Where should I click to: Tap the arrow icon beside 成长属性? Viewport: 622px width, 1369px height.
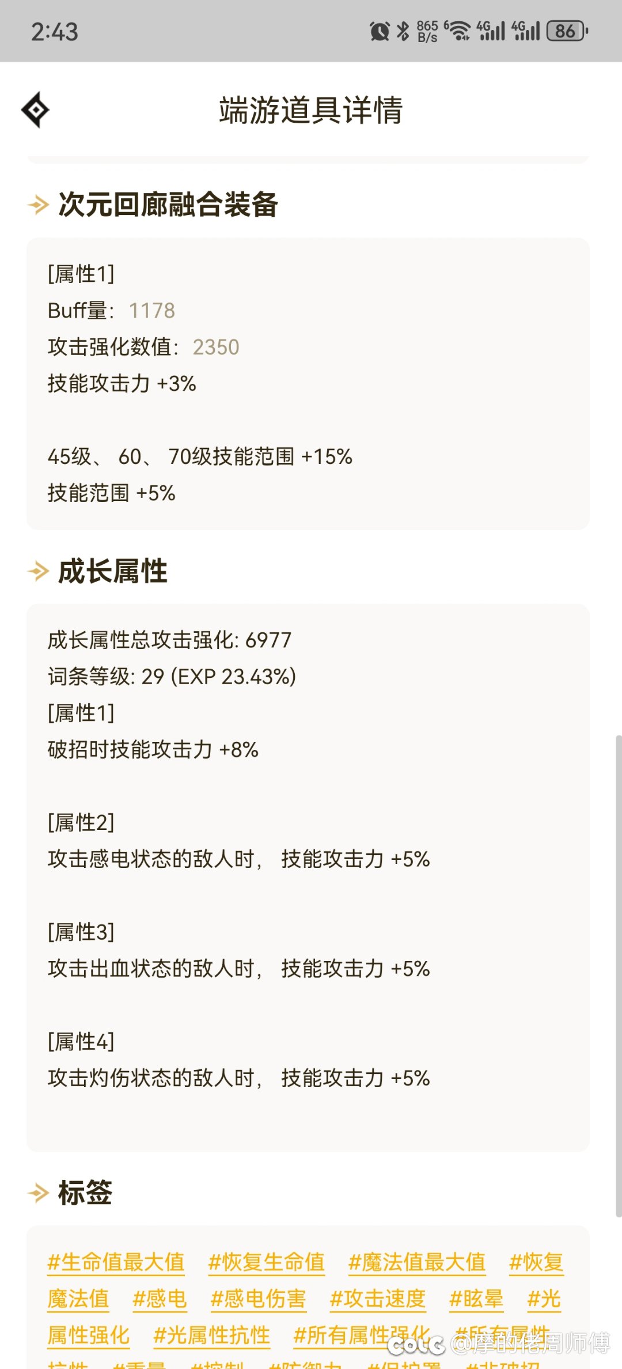pos(38,571)
